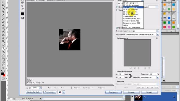Viewport: 180px width, 101px height.
Task: Open the Метаданные dropdown
Action: pyautogui.click(x=157, y=34)
